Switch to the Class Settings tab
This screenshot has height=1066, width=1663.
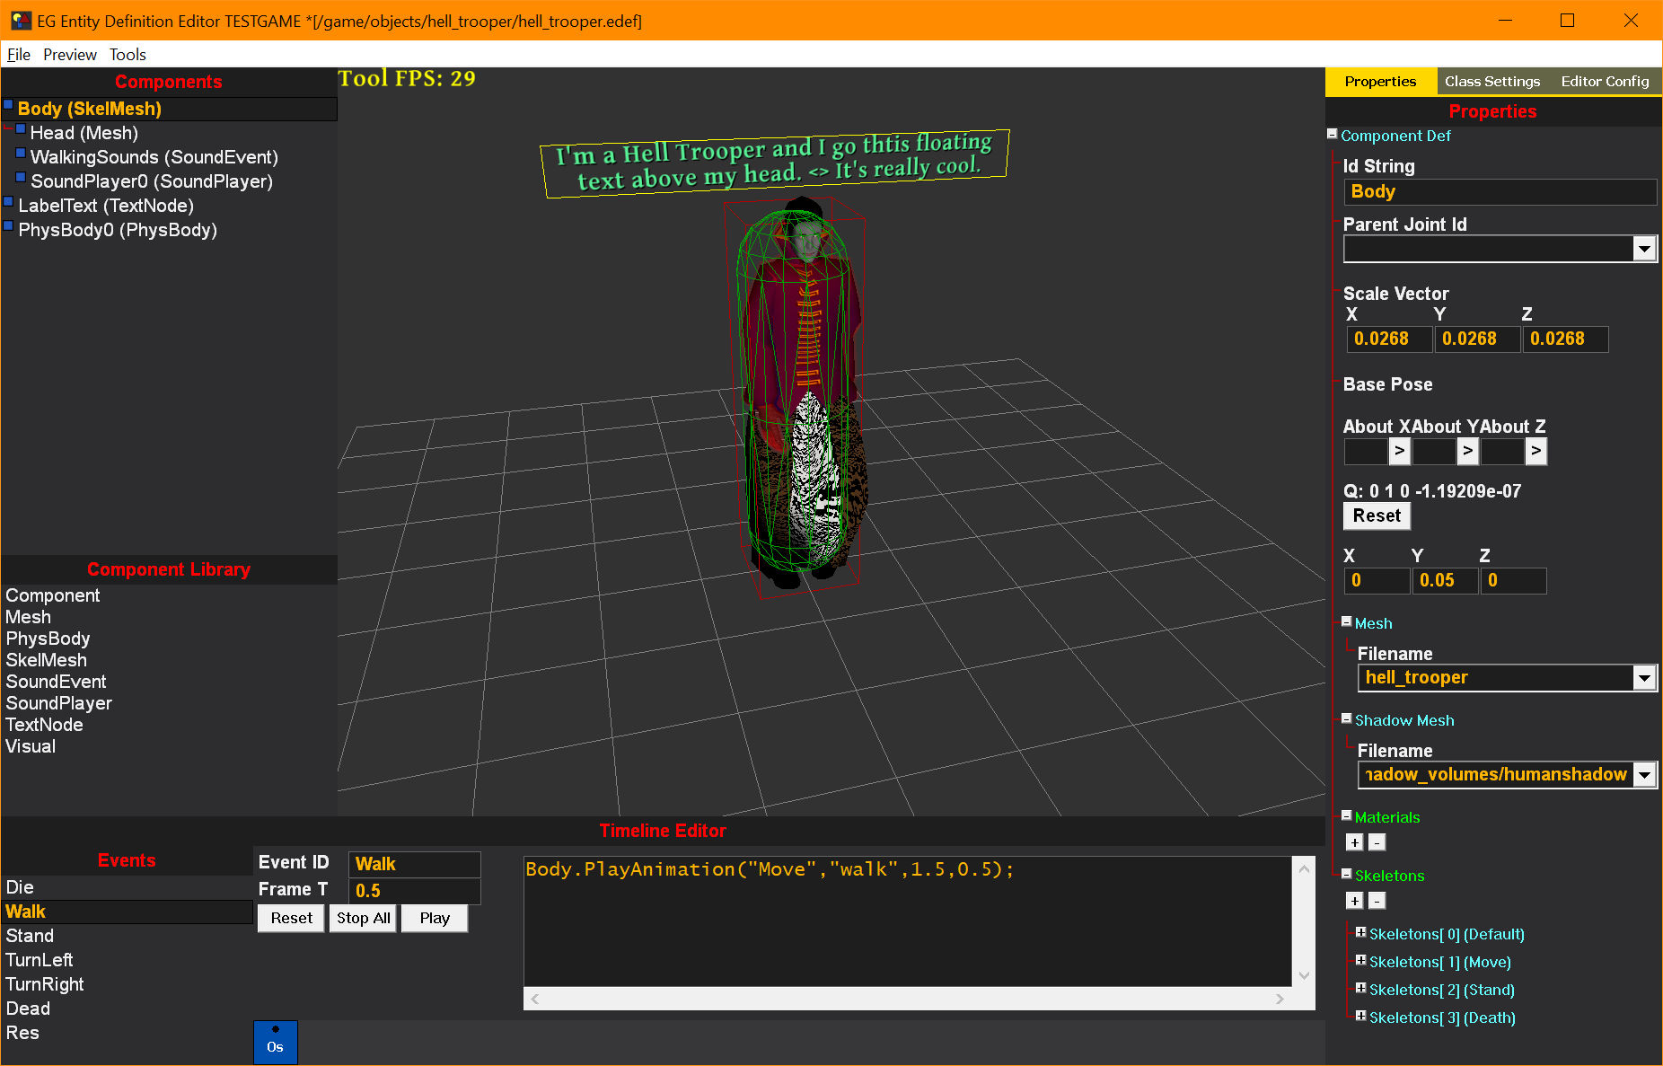[1491, 82]
